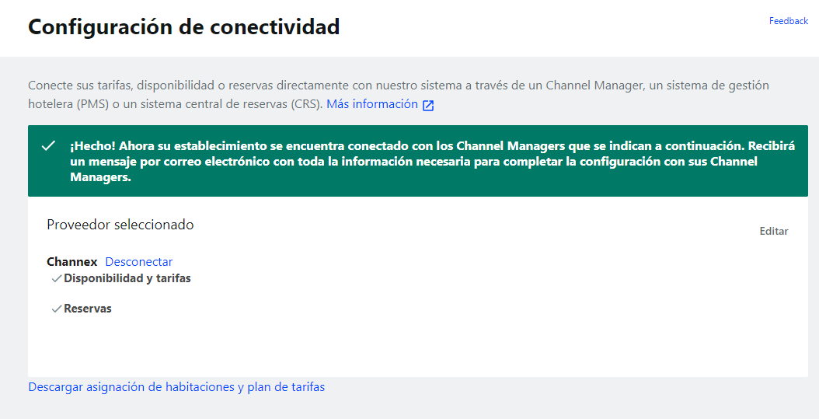Click the white checkmark icon in green banner
The height and width of the screenshot is (419, 819).
[x=48, y=146]
